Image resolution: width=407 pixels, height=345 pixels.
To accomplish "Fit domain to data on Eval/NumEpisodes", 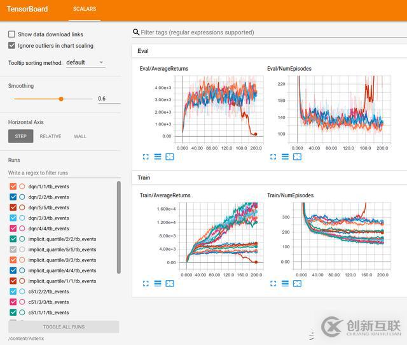I will point(297,157).
